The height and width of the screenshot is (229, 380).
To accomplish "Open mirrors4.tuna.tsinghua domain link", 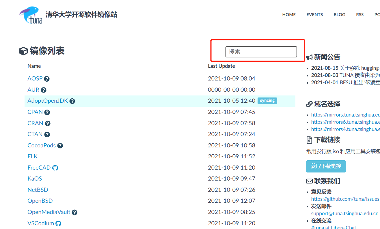I will point(345,129).
